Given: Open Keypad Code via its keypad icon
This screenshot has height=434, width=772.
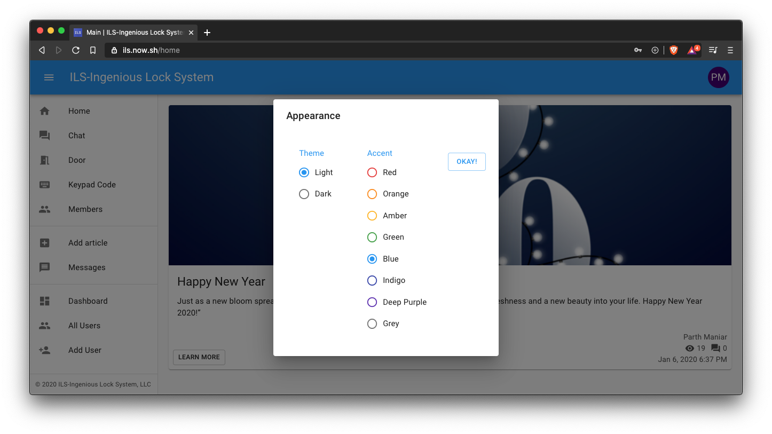Looking at the screenshot, I should pyautogui.click(x=44, y=184).
